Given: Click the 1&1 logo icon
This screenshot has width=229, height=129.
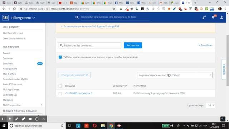Looking at the screenshot, I should point(5,18).
